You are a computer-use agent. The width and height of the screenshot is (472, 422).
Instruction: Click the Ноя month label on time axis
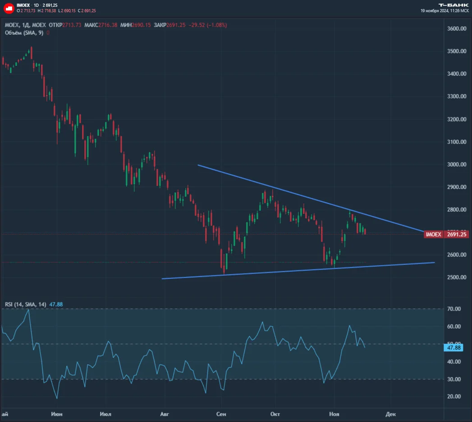(x=334, y=414)
